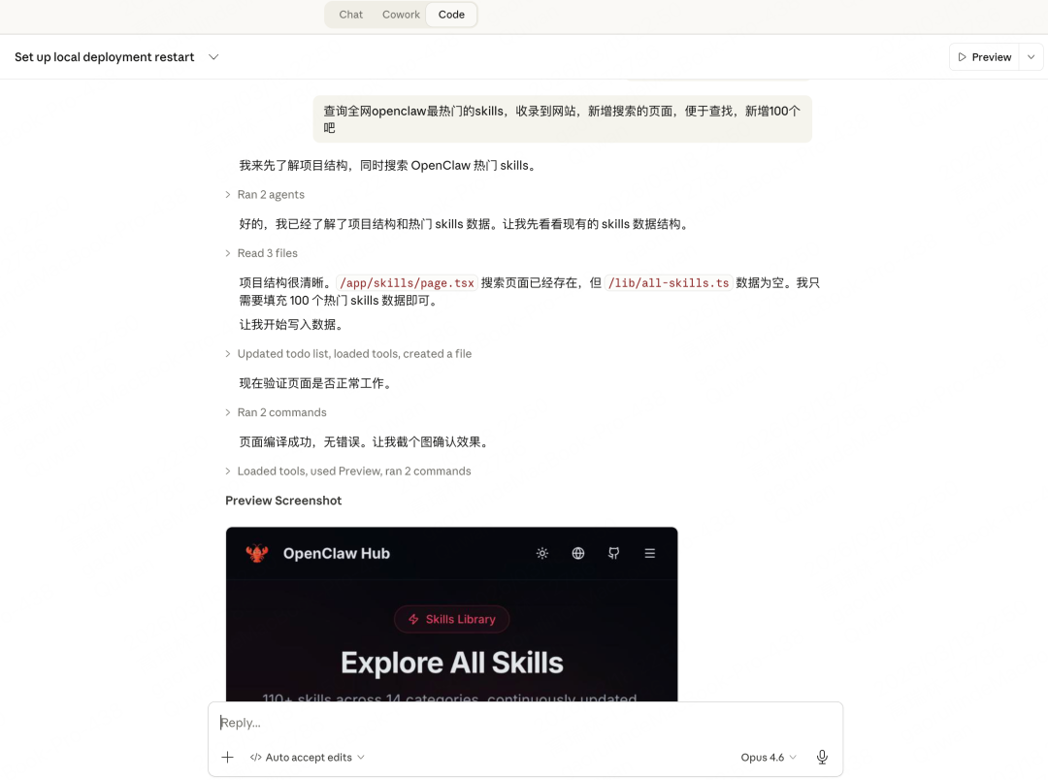The height and width of the screenshot is (780, 1048).
Task: Toggle the theme with the sun icon
Action: point(541,553)
